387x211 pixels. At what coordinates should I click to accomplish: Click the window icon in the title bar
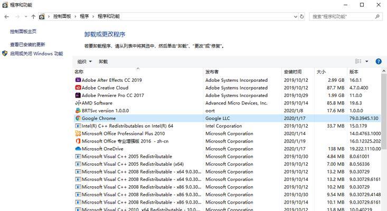click(5, 5)
